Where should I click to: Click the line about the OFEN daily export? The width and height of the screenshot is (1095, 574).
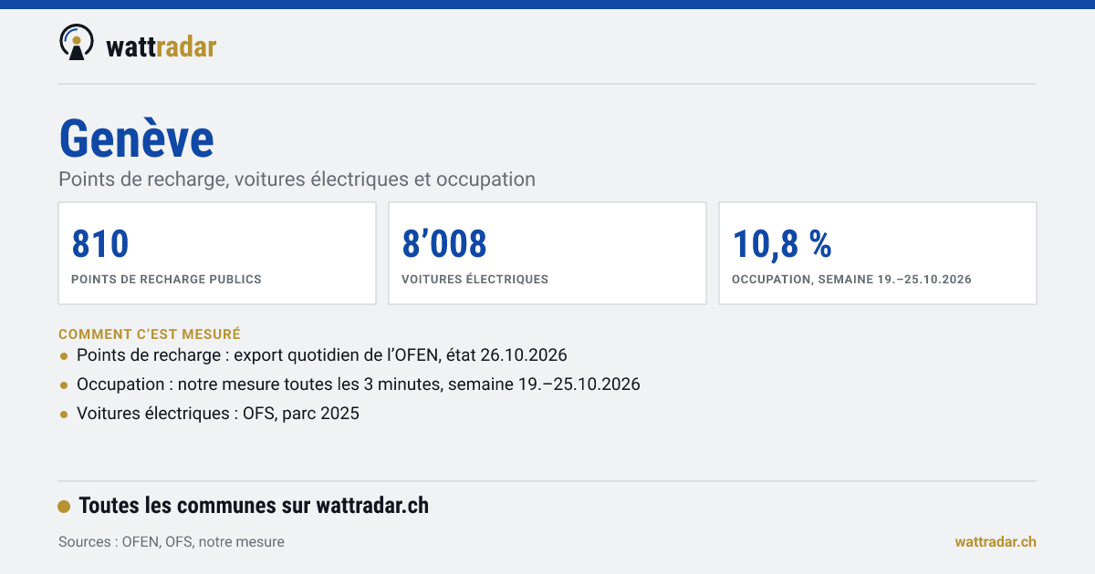(322, 354)
